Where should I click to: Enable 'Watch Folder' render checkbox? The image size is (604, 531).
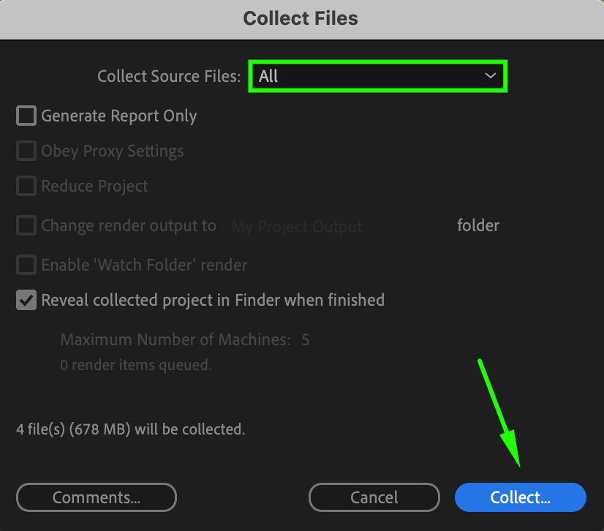point(26,265)
